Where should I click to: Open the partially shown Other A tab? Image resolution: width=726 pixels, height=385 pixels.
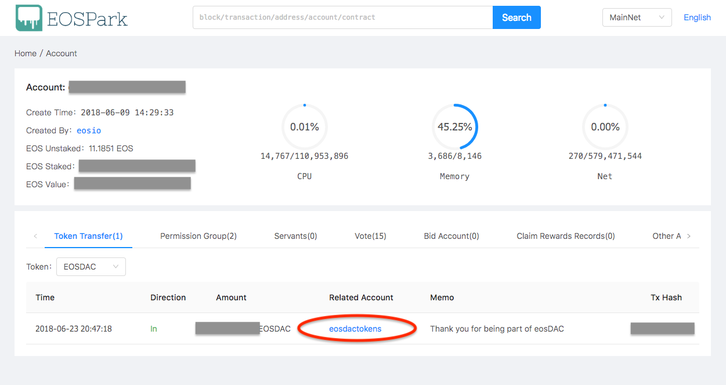[x=667, y=236]
